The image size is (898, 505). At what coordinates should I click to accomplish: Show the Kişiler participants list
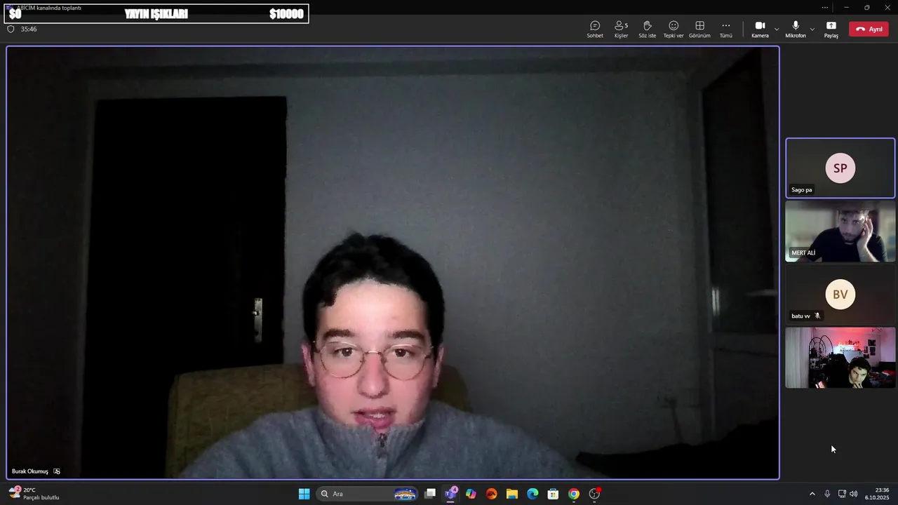pyautogui.click(x=621, y=29)
